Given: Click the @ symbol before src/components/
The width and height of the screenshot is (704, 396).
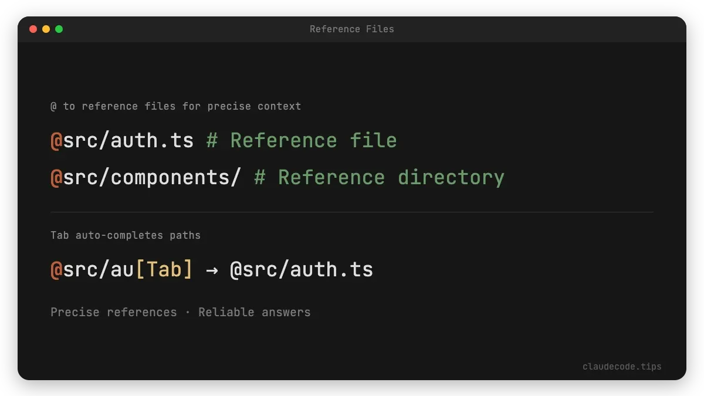Looking at the screenshot, I should point(56,177).
